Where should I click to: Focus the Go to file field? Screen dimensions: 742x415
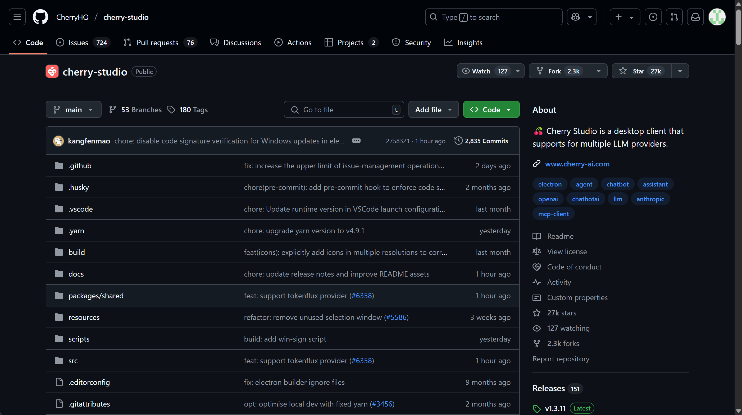pyautogui.click(x=344, y=110)
